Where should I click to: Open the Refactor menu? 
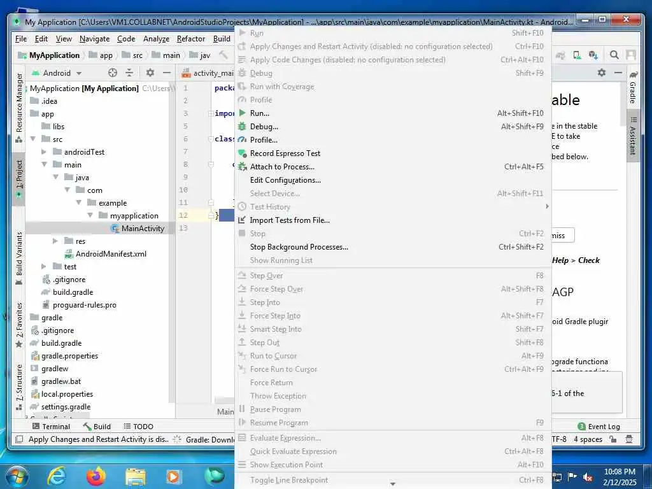coord(191,39)
